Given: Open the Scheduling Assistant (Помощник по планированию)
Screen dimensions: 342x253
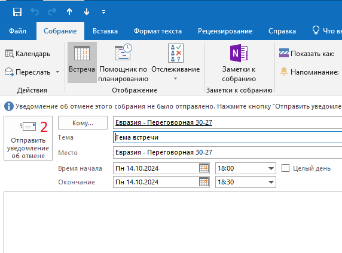Looking at the screenshot, I should (x=123, y=63).
